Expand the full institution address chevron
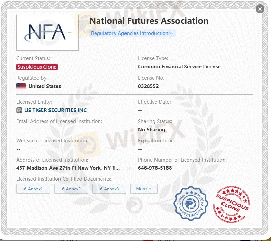Screen dimensions: 271x241 click(129, 168)
